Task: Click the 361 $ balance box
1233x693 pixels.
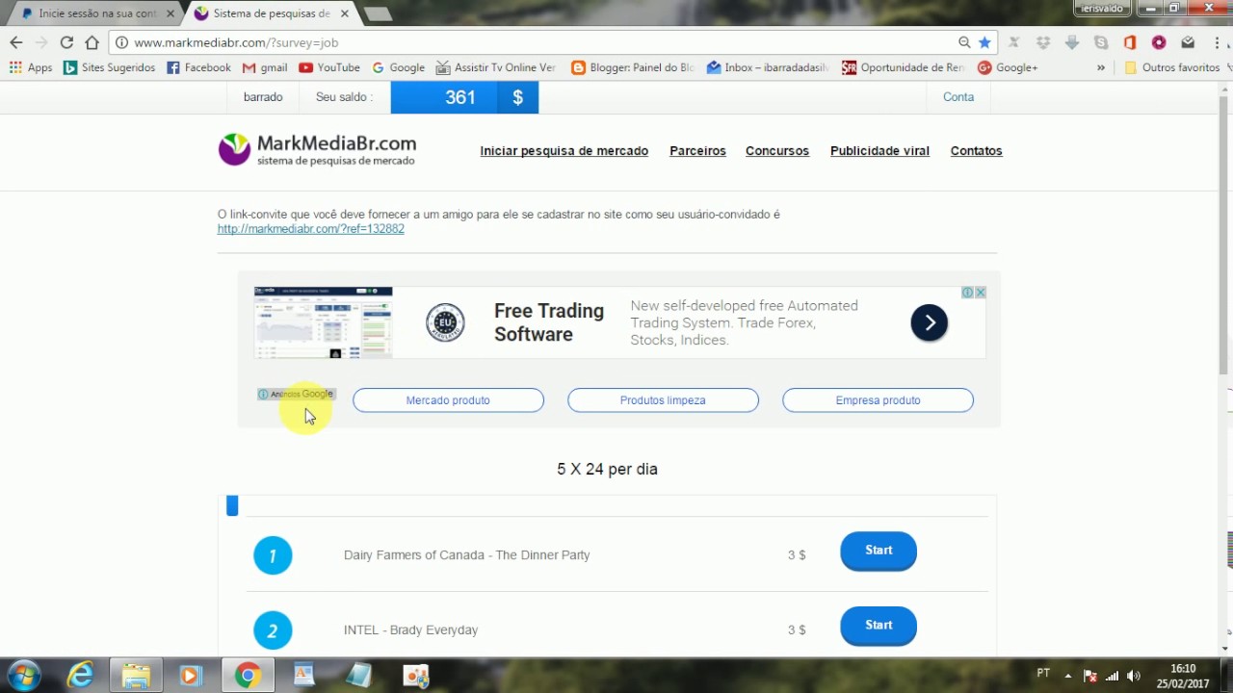Action: (464, 97)
